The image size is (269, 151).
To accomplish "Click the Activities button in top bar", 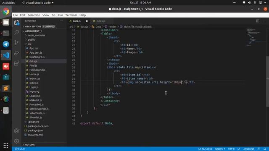I will pyautogui.click(x=8, y=3).
